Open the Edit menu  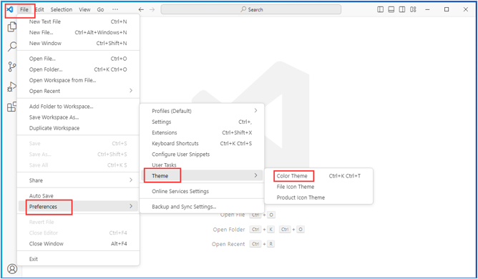click(x=39, y=9)
